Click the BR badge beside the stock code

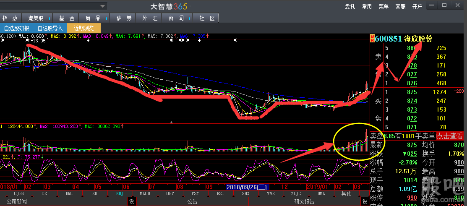372,39
